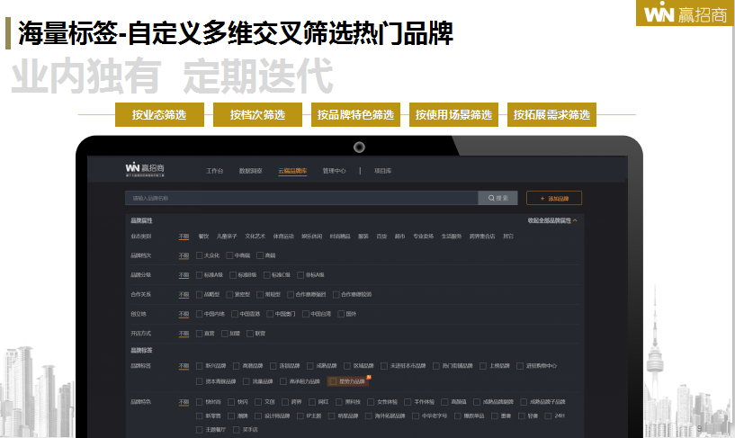Click the WiN 赢招商 logo in the app header
The image size is (735, 438).
[145, 169]
